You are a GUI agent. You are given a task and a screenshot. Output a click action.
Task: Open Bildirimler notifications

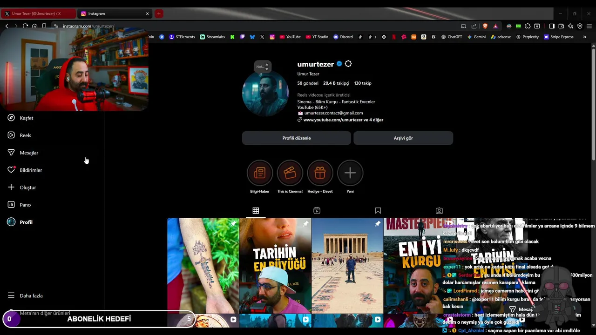pos(25,170)
